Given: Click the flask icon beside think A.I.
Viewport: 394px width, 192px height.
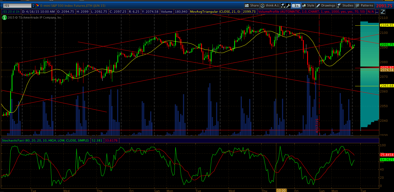Looking at the screenshot, I should 283,5.
